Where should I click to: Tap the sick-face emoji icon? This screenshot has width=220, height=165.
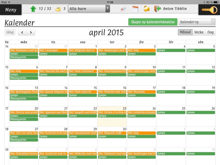(58, 9)
